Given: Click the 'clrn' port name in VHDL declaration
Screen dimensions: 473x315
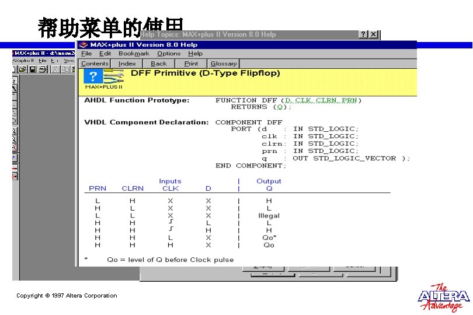Looking at the screenshot, I should [272, 144].
